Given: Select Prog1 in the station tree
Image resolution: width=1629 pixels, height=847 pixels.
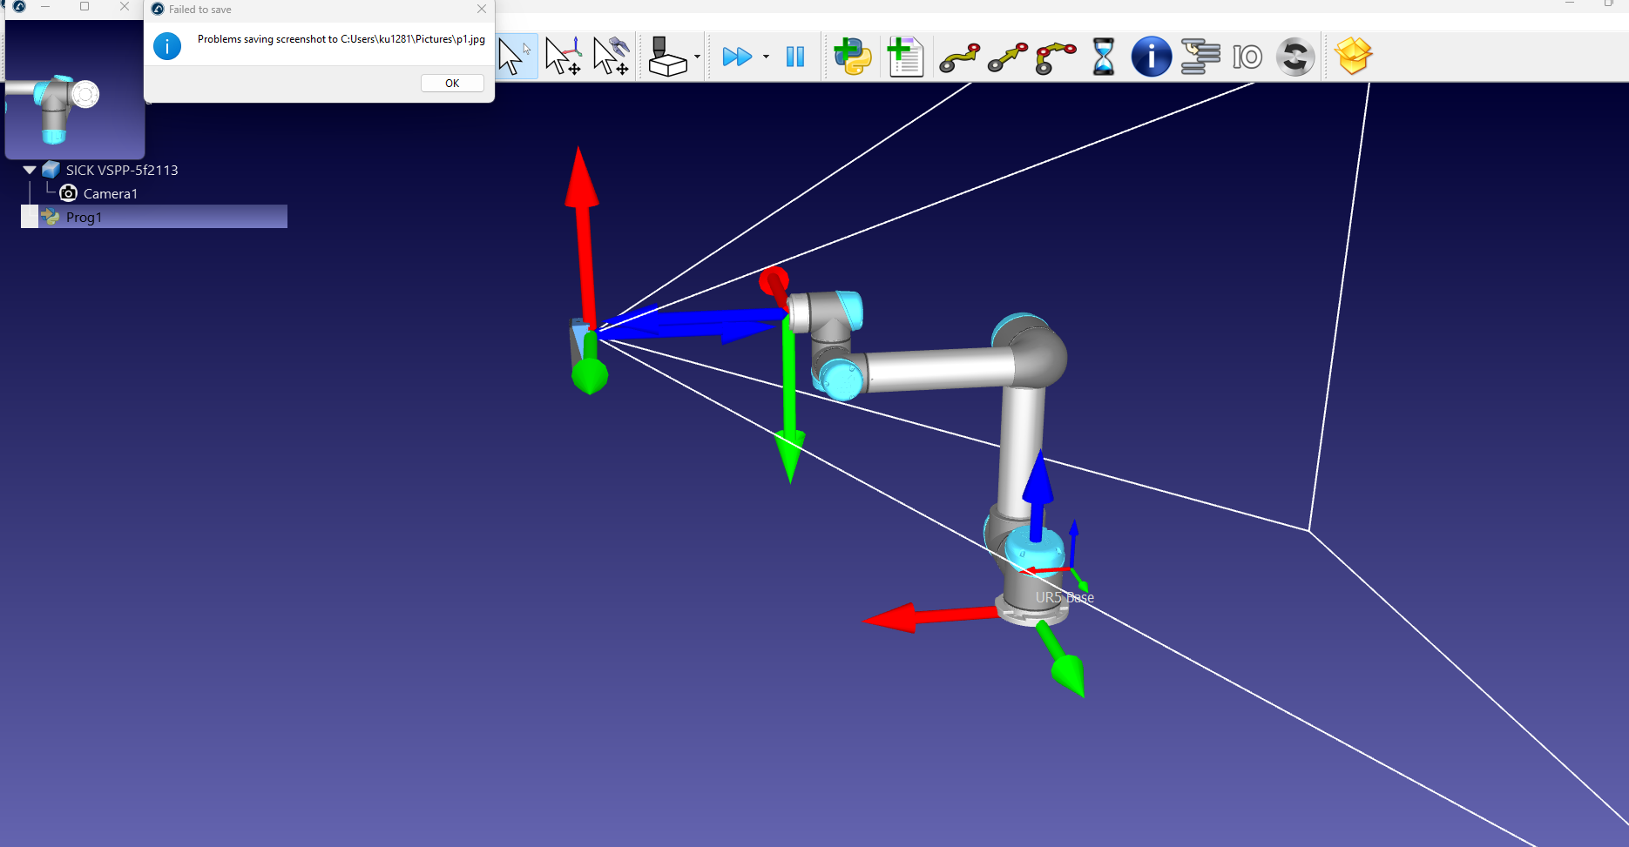Looking at the screenshot, I should (84, 218).
